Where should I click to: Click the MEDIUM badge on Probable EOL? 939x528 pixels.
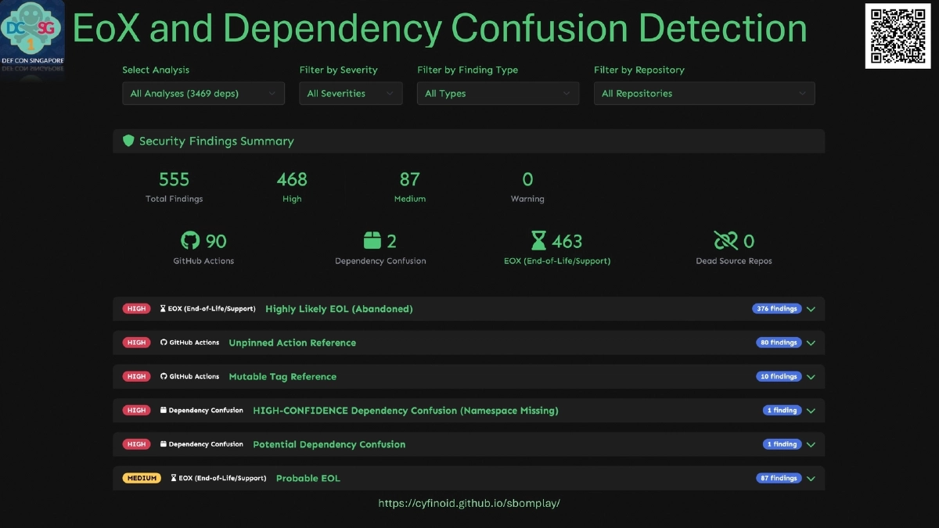click(142, 478)
